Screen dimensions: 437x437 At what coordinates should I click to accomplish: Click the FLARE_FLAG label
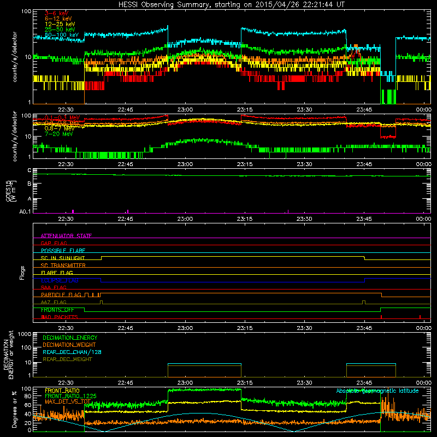tap(57, 273)
